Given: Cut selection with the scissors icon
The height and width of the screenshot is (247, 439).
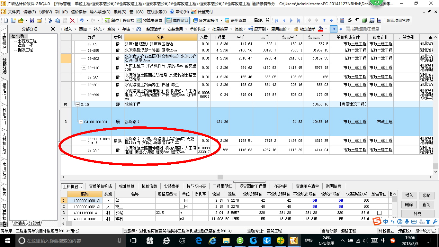Looking at the screenshot, I should point(50,20).
